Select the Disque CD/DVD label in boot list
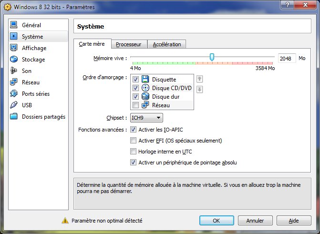The width and height of the screenshot is (320, 234). 172,88
